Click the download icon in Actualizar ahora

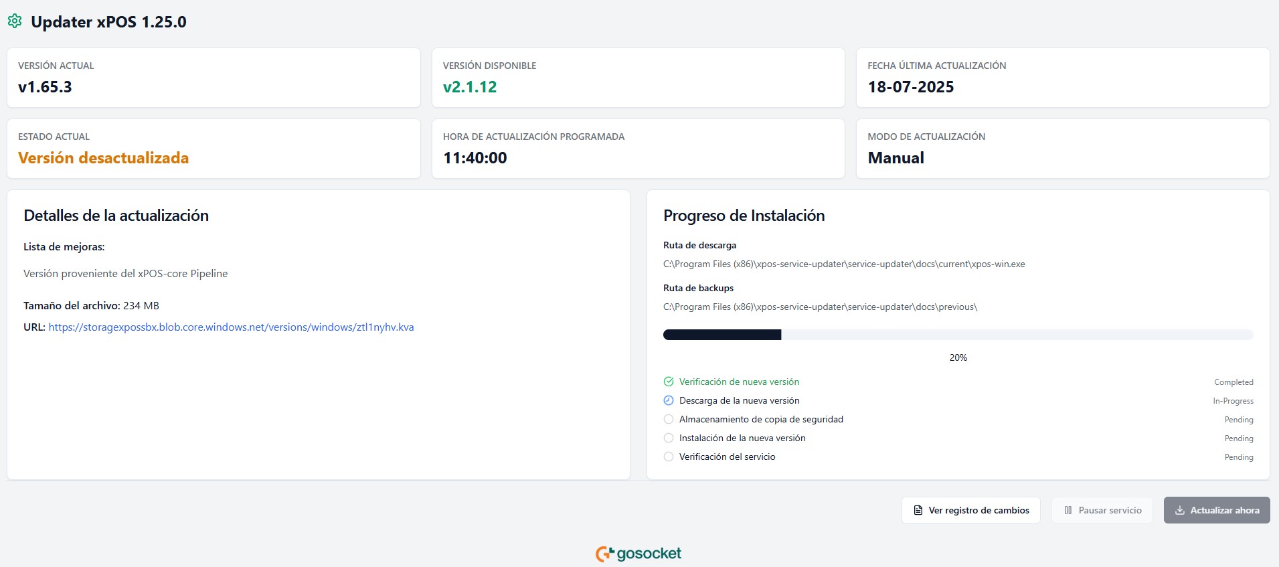pos(1180,510)
